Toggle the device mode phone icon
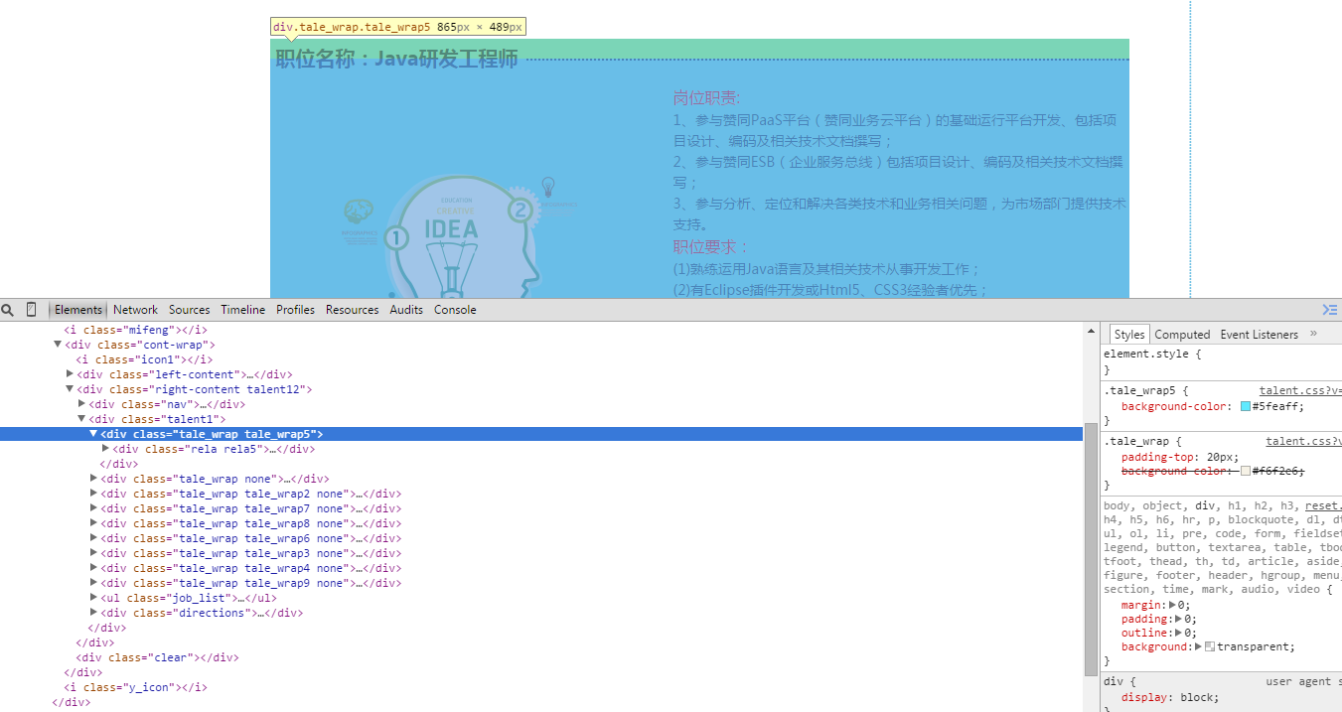Viewport: 1342px width, 712px height. (x=32, y=310)
